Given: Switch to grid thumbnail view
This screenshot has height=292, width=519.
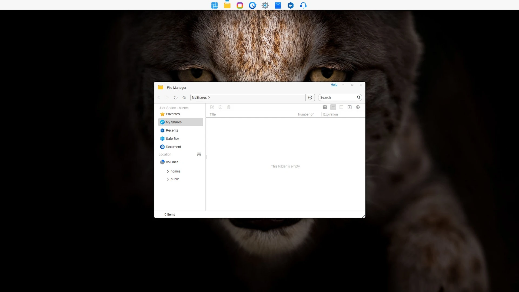Looking at the screenshot, I should click(x=325, y=107).
